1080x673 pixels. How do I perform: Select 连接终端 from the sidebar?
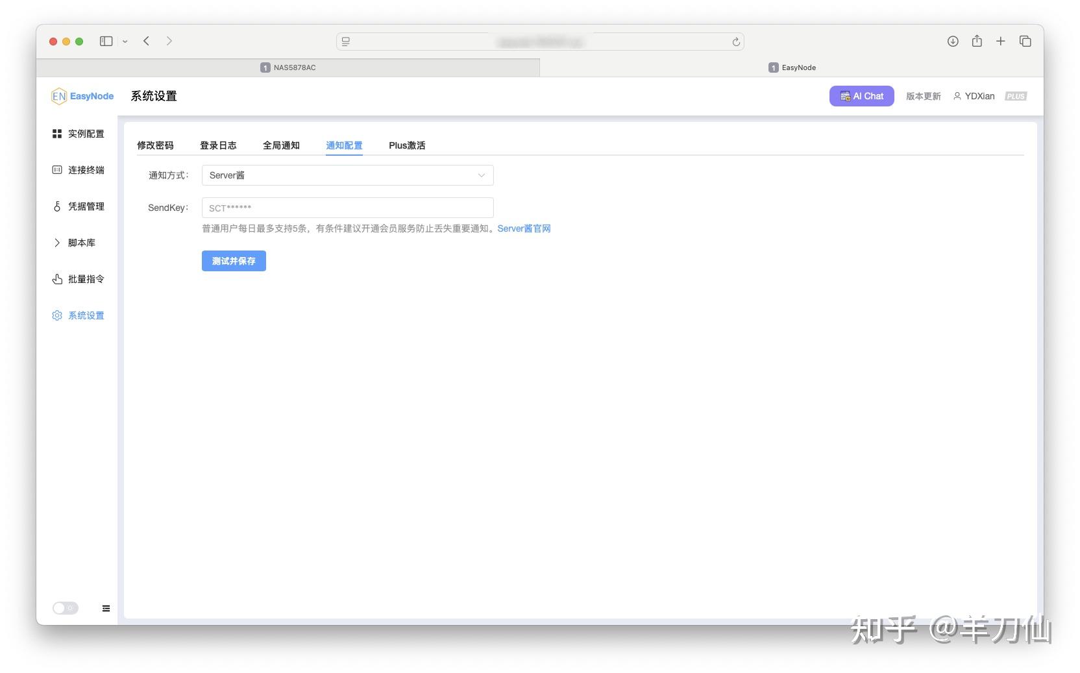[86, 170]
